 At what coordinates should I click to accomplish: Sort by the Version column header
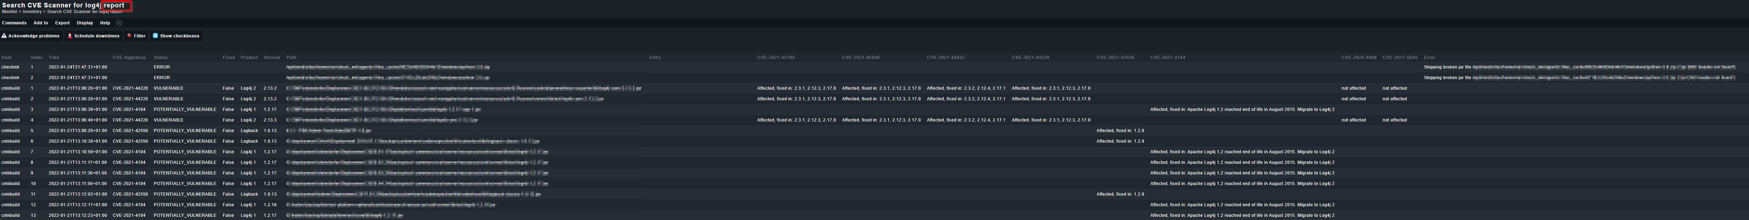[272, 58]
